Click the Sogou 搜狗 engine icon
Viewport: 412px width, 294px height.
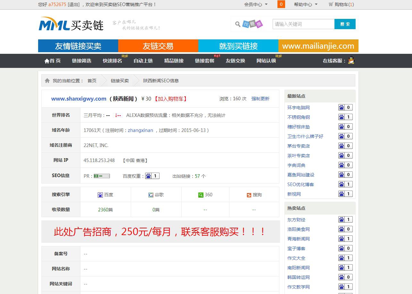(x=249, y=195)
